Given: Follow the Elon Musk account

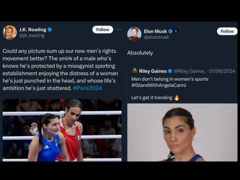Looking at the screenshot, I should point(227,31).
